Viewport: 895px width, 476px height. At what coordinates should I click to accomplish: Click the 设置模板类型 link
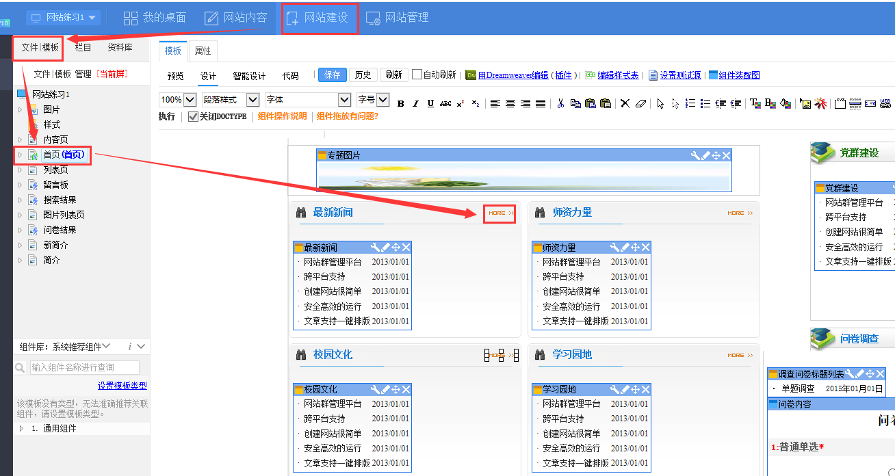click(x=122, y=386)
